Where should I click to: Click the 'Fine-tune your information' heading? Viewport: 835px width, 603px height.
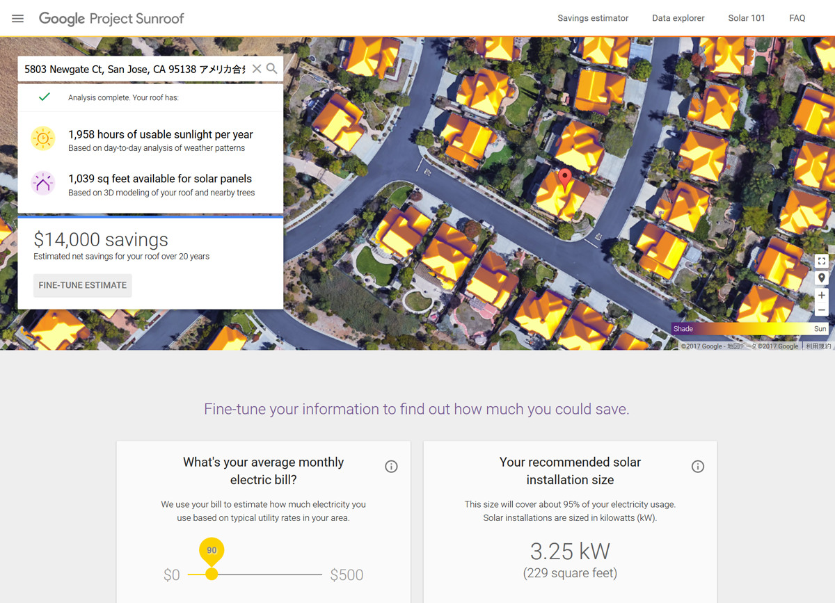416,409
